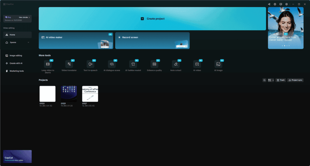
Task: Click the '15.3M | 05:45' project info text
Action: [88, 106]
